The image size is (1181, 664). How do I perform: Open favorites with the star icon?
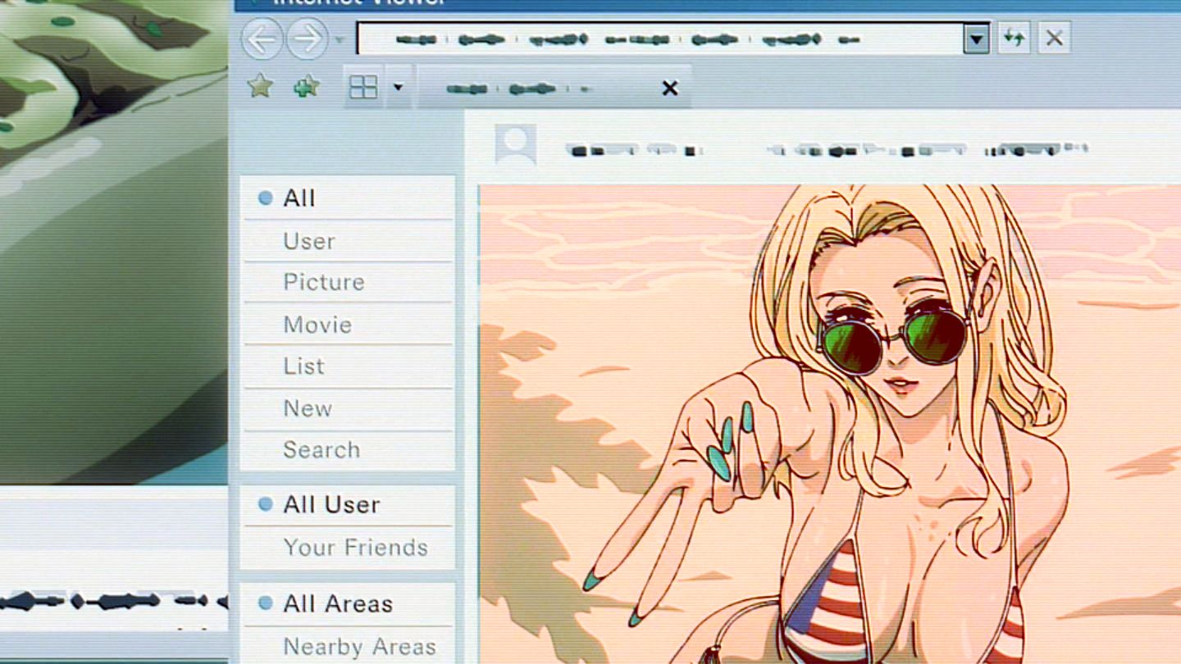pyautogui.click(x=260, y=86)
